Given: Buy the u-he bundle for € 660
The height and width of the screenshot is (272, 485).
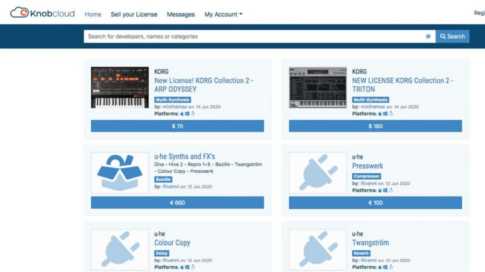Looking at the screenshot, I should (177, 203).
